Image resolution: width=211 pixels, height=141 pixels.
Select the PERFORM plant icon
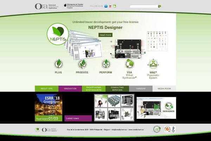coord(106,64)
